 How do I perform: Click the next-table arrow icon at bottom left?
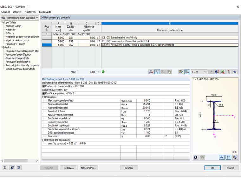coord(19,168)
